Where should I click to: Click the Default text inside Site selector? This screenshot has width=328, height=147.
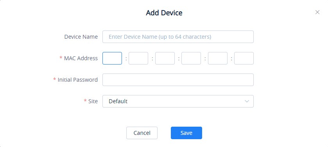point(118,101)
